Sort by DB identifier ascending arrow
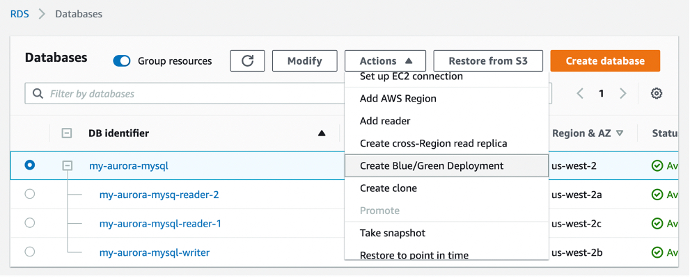 [322, 133]
